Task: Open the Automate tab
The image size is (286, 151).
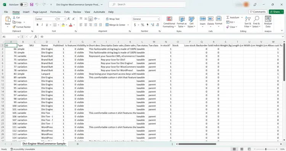Action: [x=99, y=12]
